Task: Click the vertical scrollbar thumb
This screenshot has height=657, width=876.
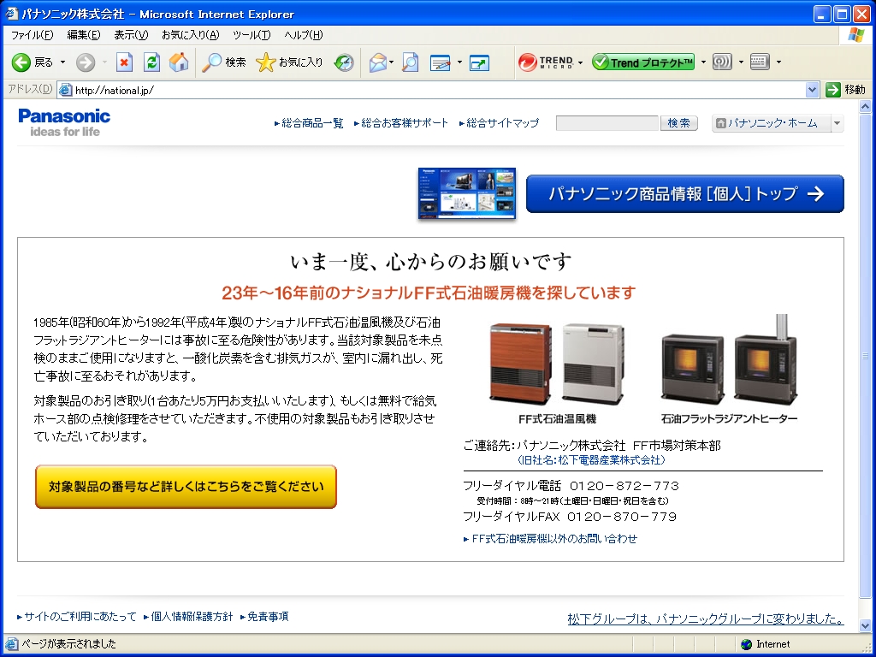Action: pyautogui.click(x=865, y=355)
